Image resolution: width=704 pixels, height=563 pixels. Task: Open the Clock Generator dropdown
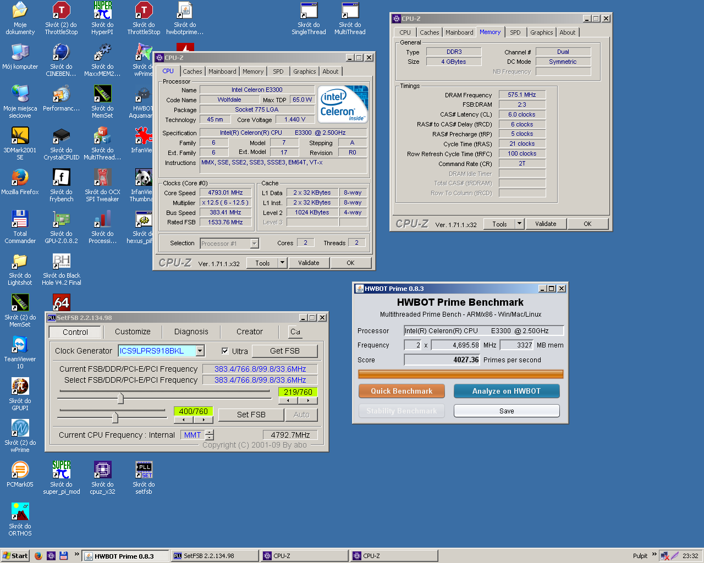[x=200, y=351]
